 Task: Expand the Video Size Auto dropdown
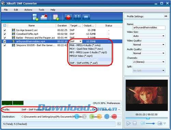tap(163, 36)
